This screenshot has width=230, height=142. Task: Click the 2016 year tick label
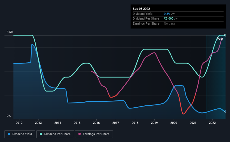(x=96, y=123)
